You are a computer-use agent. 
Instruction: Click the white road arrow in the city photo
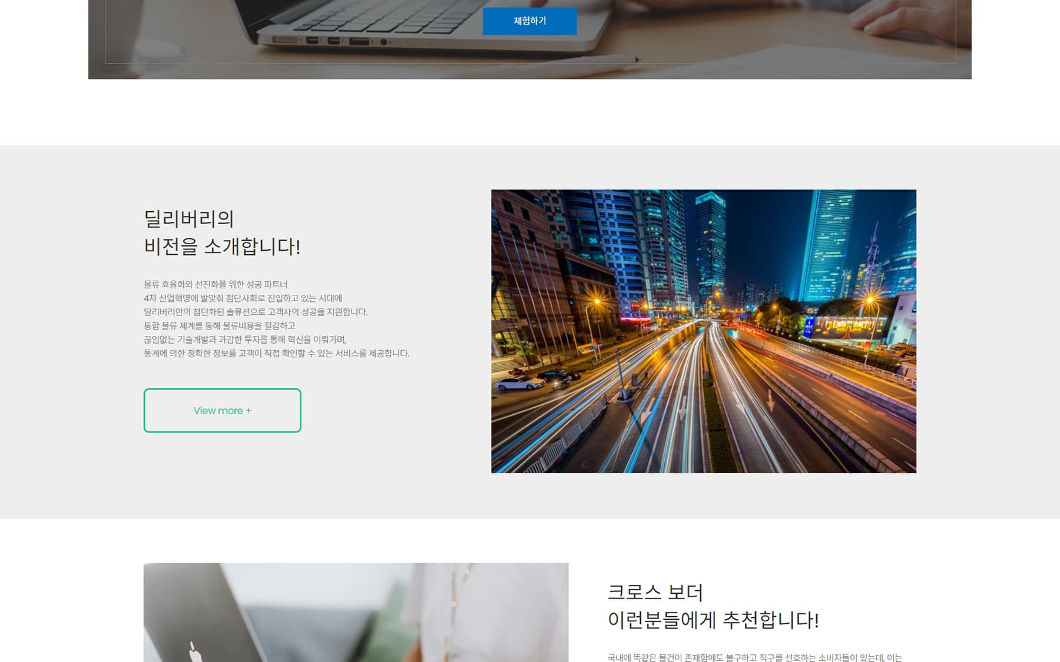770,400
